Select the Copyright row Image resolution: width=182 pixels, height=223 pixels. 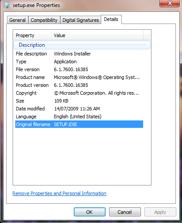(79, 93)
